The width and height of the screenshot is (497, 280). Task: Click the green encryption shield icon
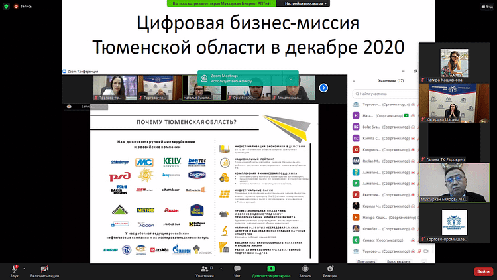[6, 6]
